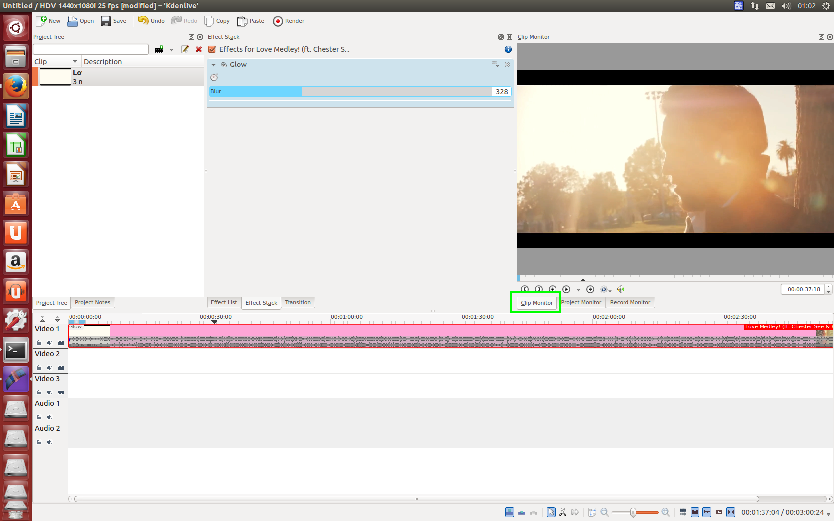Click the Project Tree search field

tap(91, 49)
